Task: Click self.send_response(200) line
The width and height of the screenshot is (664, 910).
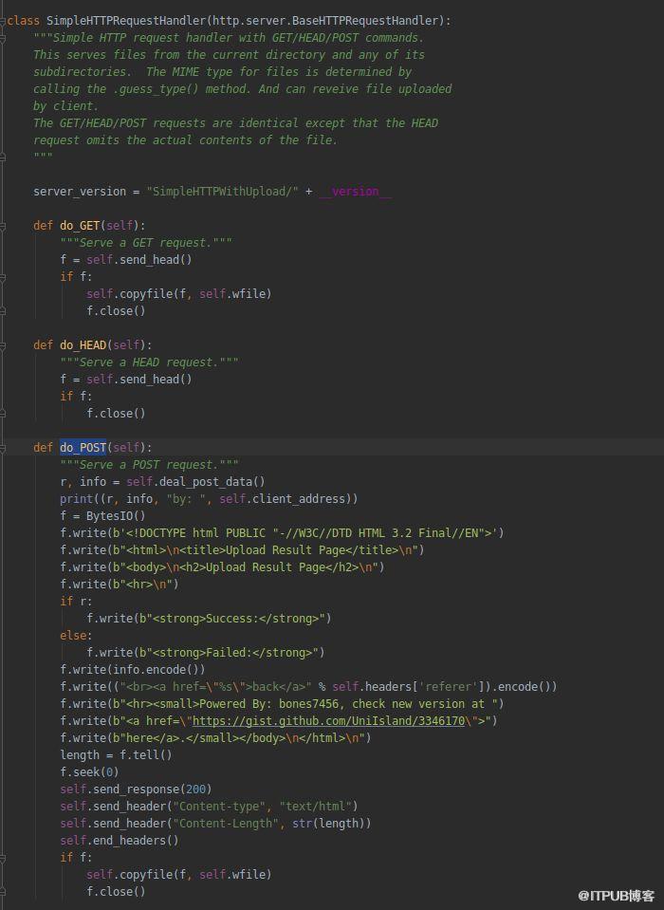Action: (136, 789)
